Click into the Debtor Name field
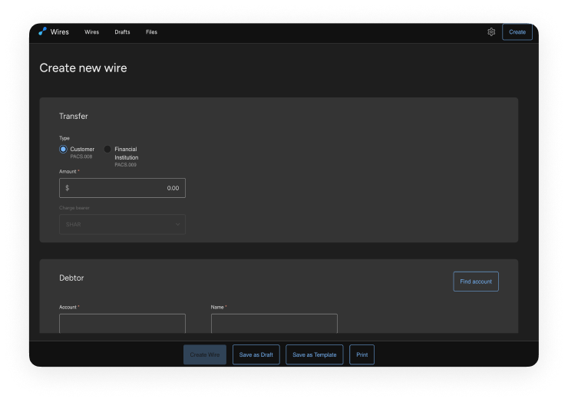 pos(274,323)
